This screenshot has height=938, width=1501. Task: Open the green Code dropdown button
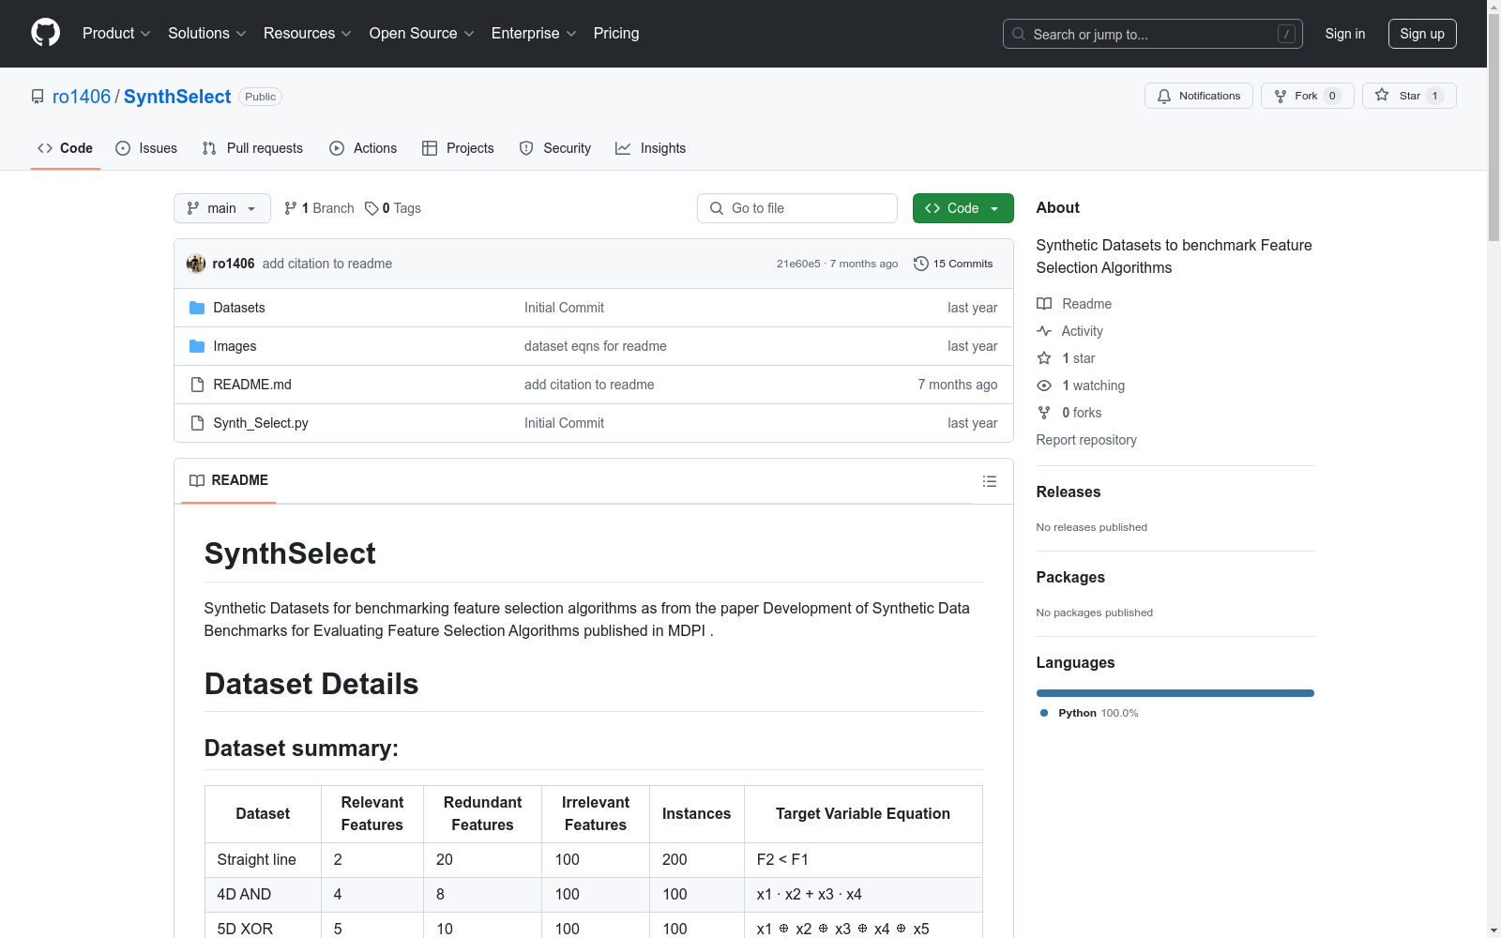[x=963, y=208]
